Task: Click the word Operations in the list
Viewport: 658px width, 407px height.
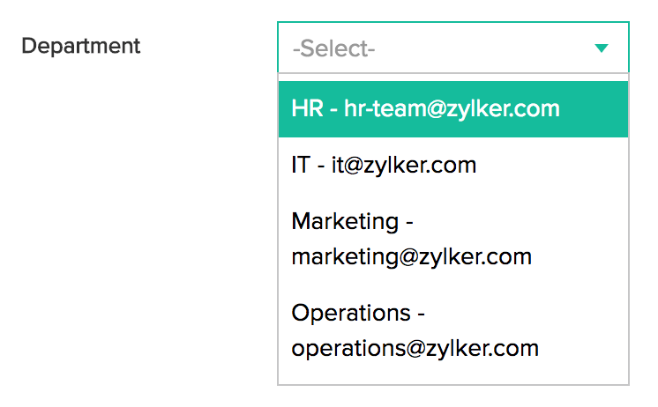Action: (351, 313)
